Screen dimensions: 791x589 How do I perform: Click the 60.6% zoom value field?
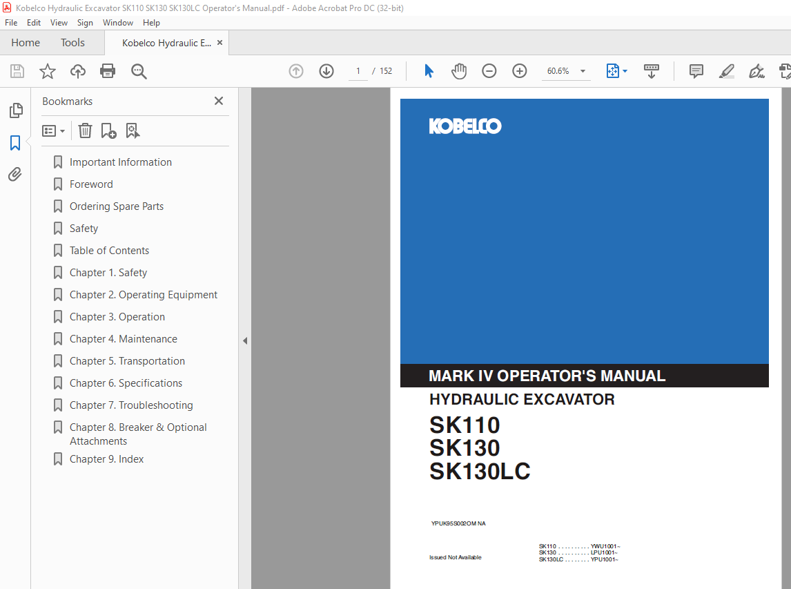[x=558, y=71]
